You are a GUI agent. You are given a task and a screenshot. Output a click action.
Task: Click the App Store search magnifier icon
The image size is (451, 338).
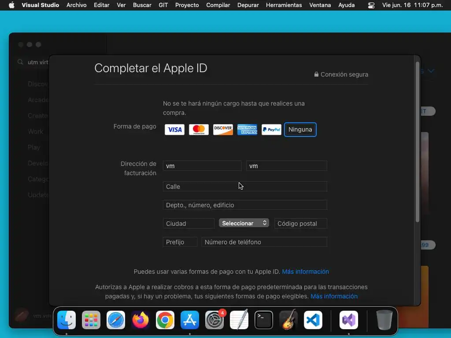20,62
